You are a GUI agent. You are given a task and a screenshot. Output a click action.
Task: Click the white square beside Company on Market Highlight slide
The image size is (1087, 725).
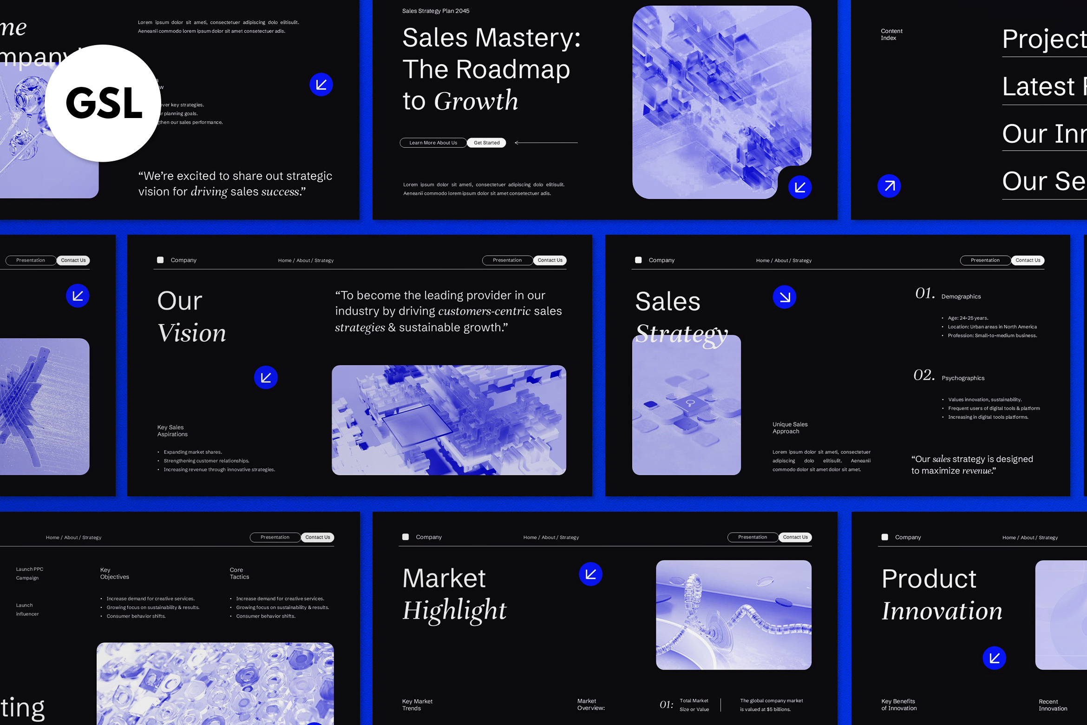tap(406, 537)
